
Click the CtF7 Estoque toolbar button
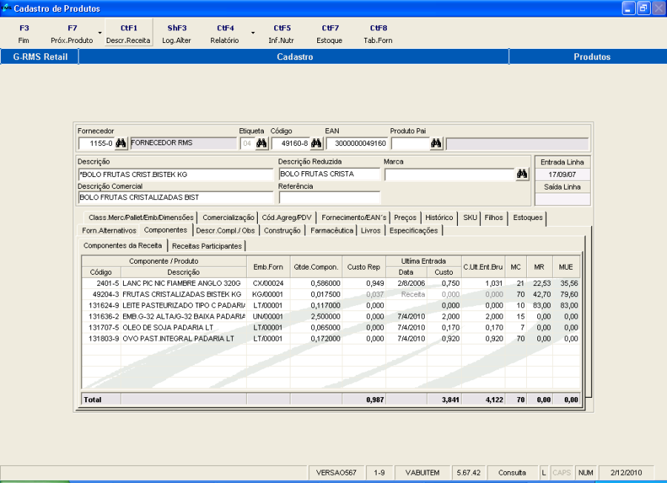tap(329, 34)
